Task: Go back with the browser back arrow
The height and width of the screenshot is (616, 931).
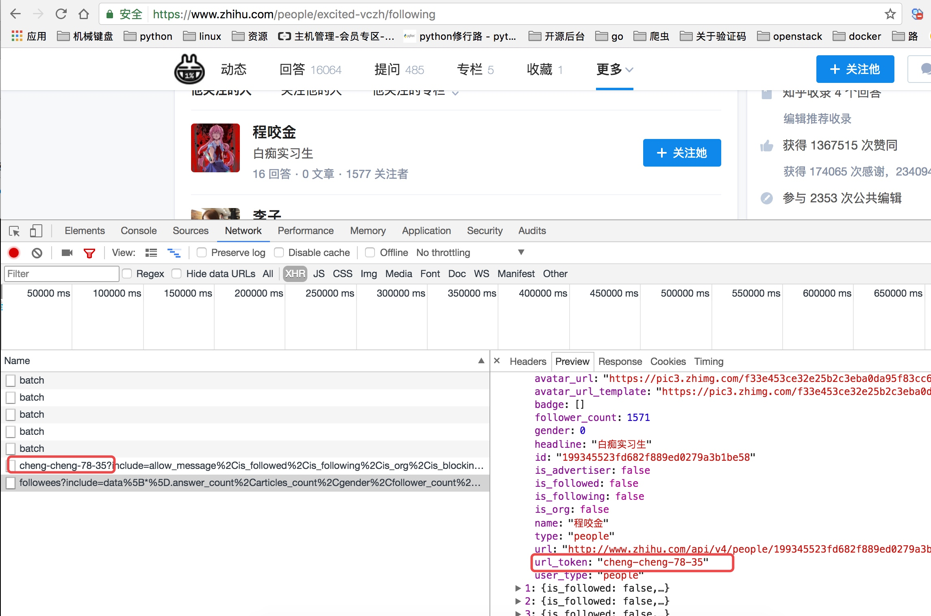Action: coord(15,14)
